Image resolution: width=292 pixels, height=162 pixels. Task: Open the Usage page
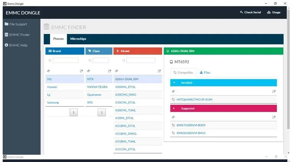coord(274,12)
